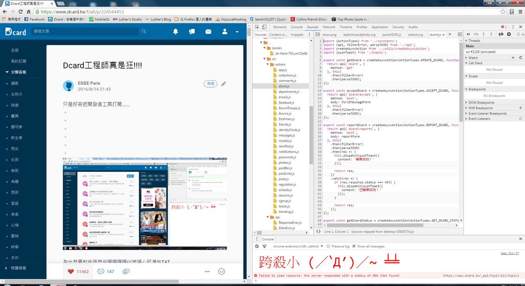Switch to the Network panel tab

(329, 27)
